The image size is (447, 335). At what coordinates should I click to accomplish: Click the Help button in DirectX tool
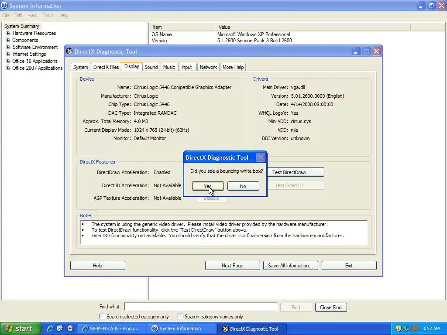pyautogui.click(x=97, y=266)
